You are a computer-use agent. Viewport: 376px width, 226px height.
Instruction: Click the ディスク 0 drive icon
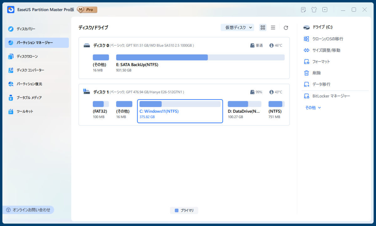point(87,45)
